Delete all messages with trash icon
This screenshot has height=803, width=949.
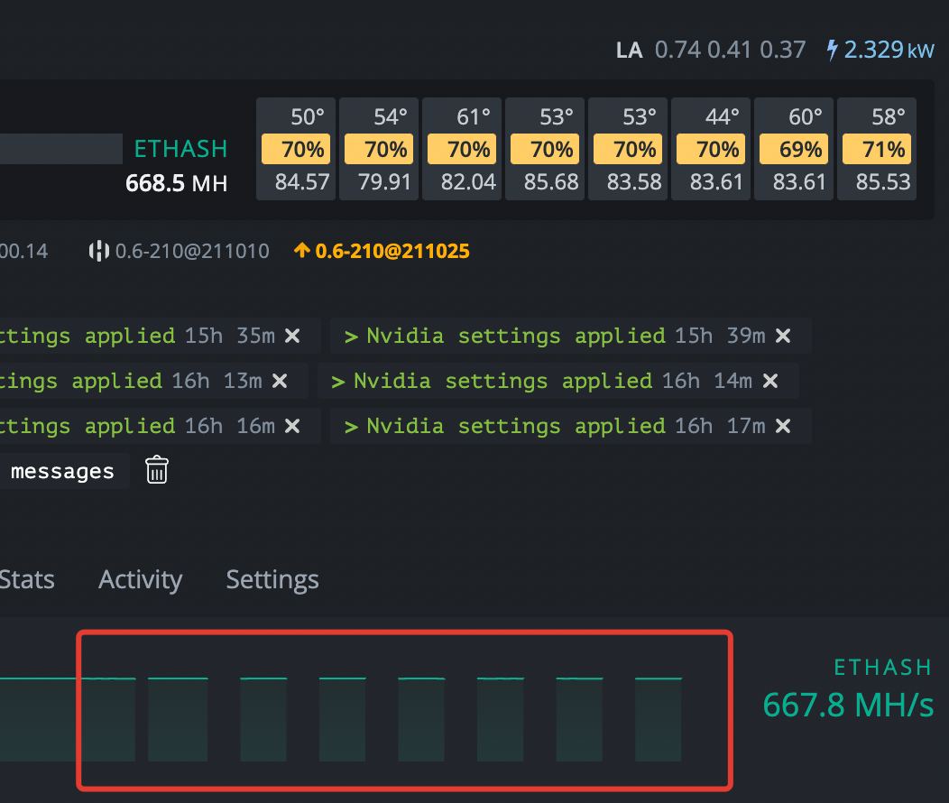coord(157,470)
